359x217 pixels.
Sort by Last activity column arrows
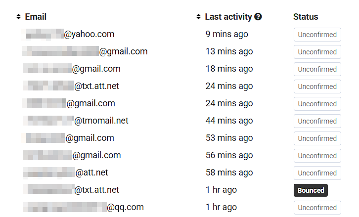click(198, 17)
